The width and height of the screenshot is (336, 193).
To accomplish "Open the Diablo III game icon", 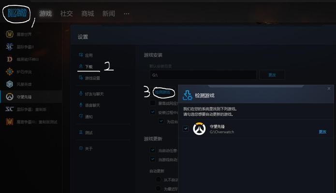I will click(x=10, y=59).
